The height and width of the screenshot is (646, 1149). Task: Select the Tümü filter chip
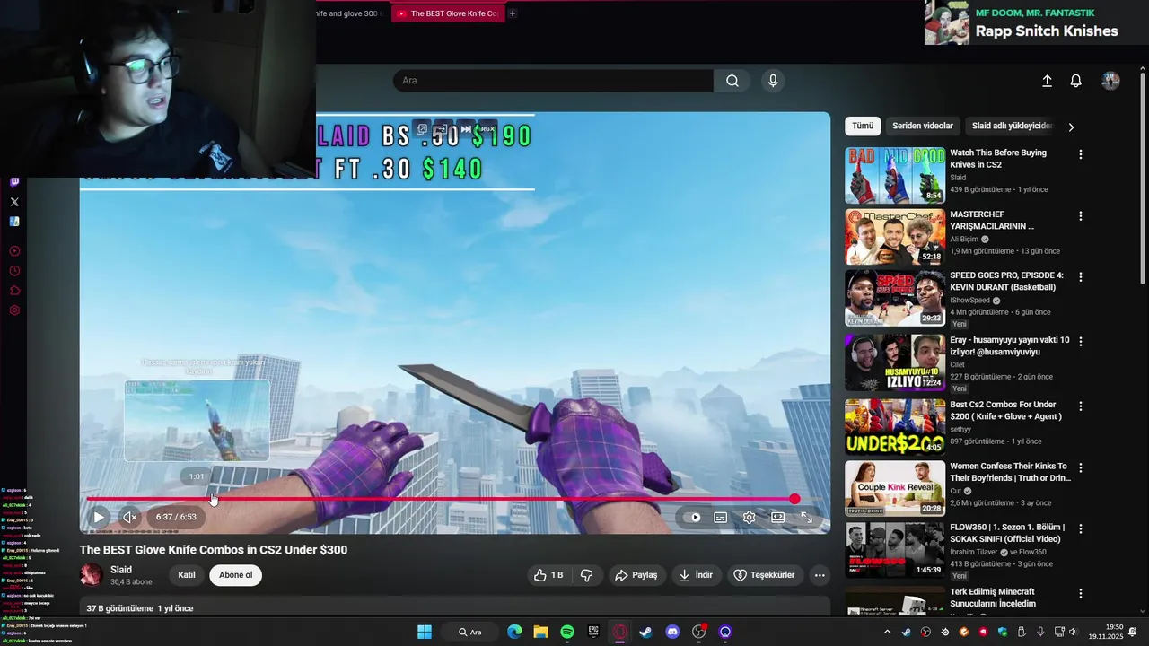863,127
